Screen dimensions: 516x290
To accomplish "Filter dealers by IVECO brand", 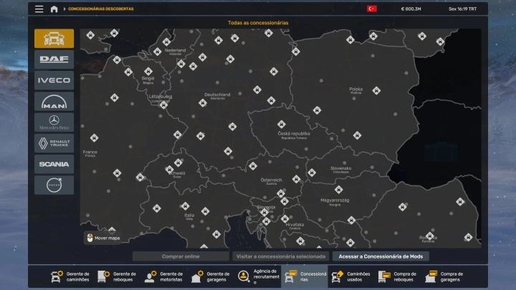I will 54,80.
